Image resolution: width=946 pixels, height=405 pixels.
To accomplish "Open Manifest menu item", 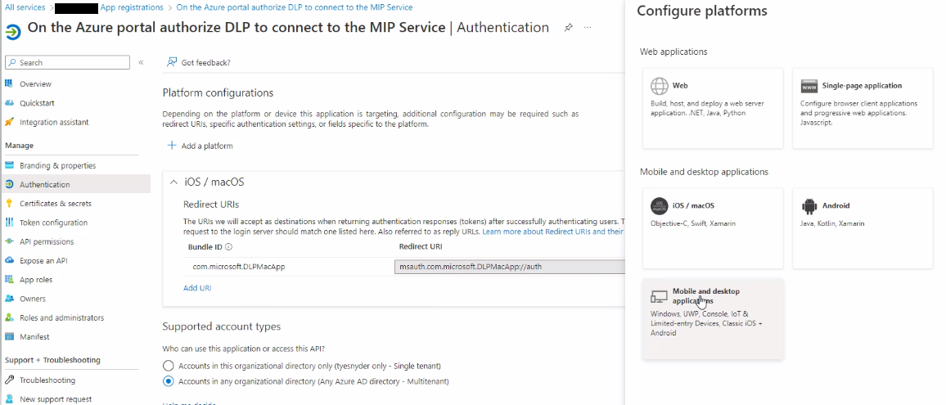I will click(x=34, y=337).
